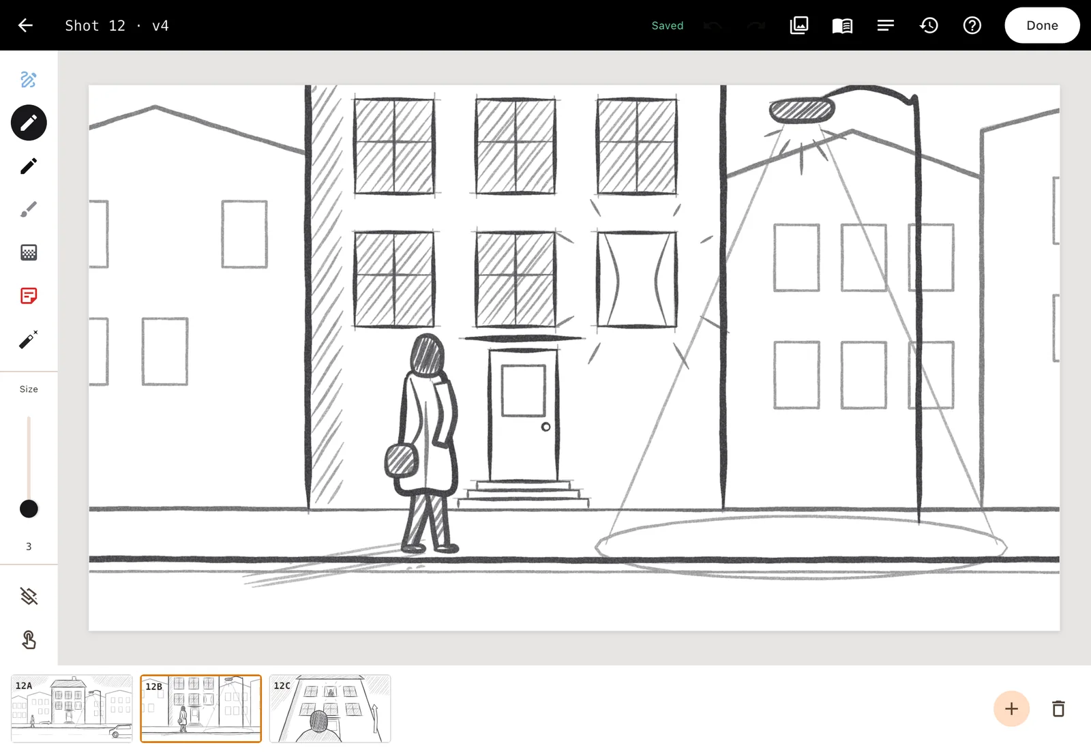Open frame thumbnail 12C
Viewport: 1091px width, 752px height.
click(330, 708)
